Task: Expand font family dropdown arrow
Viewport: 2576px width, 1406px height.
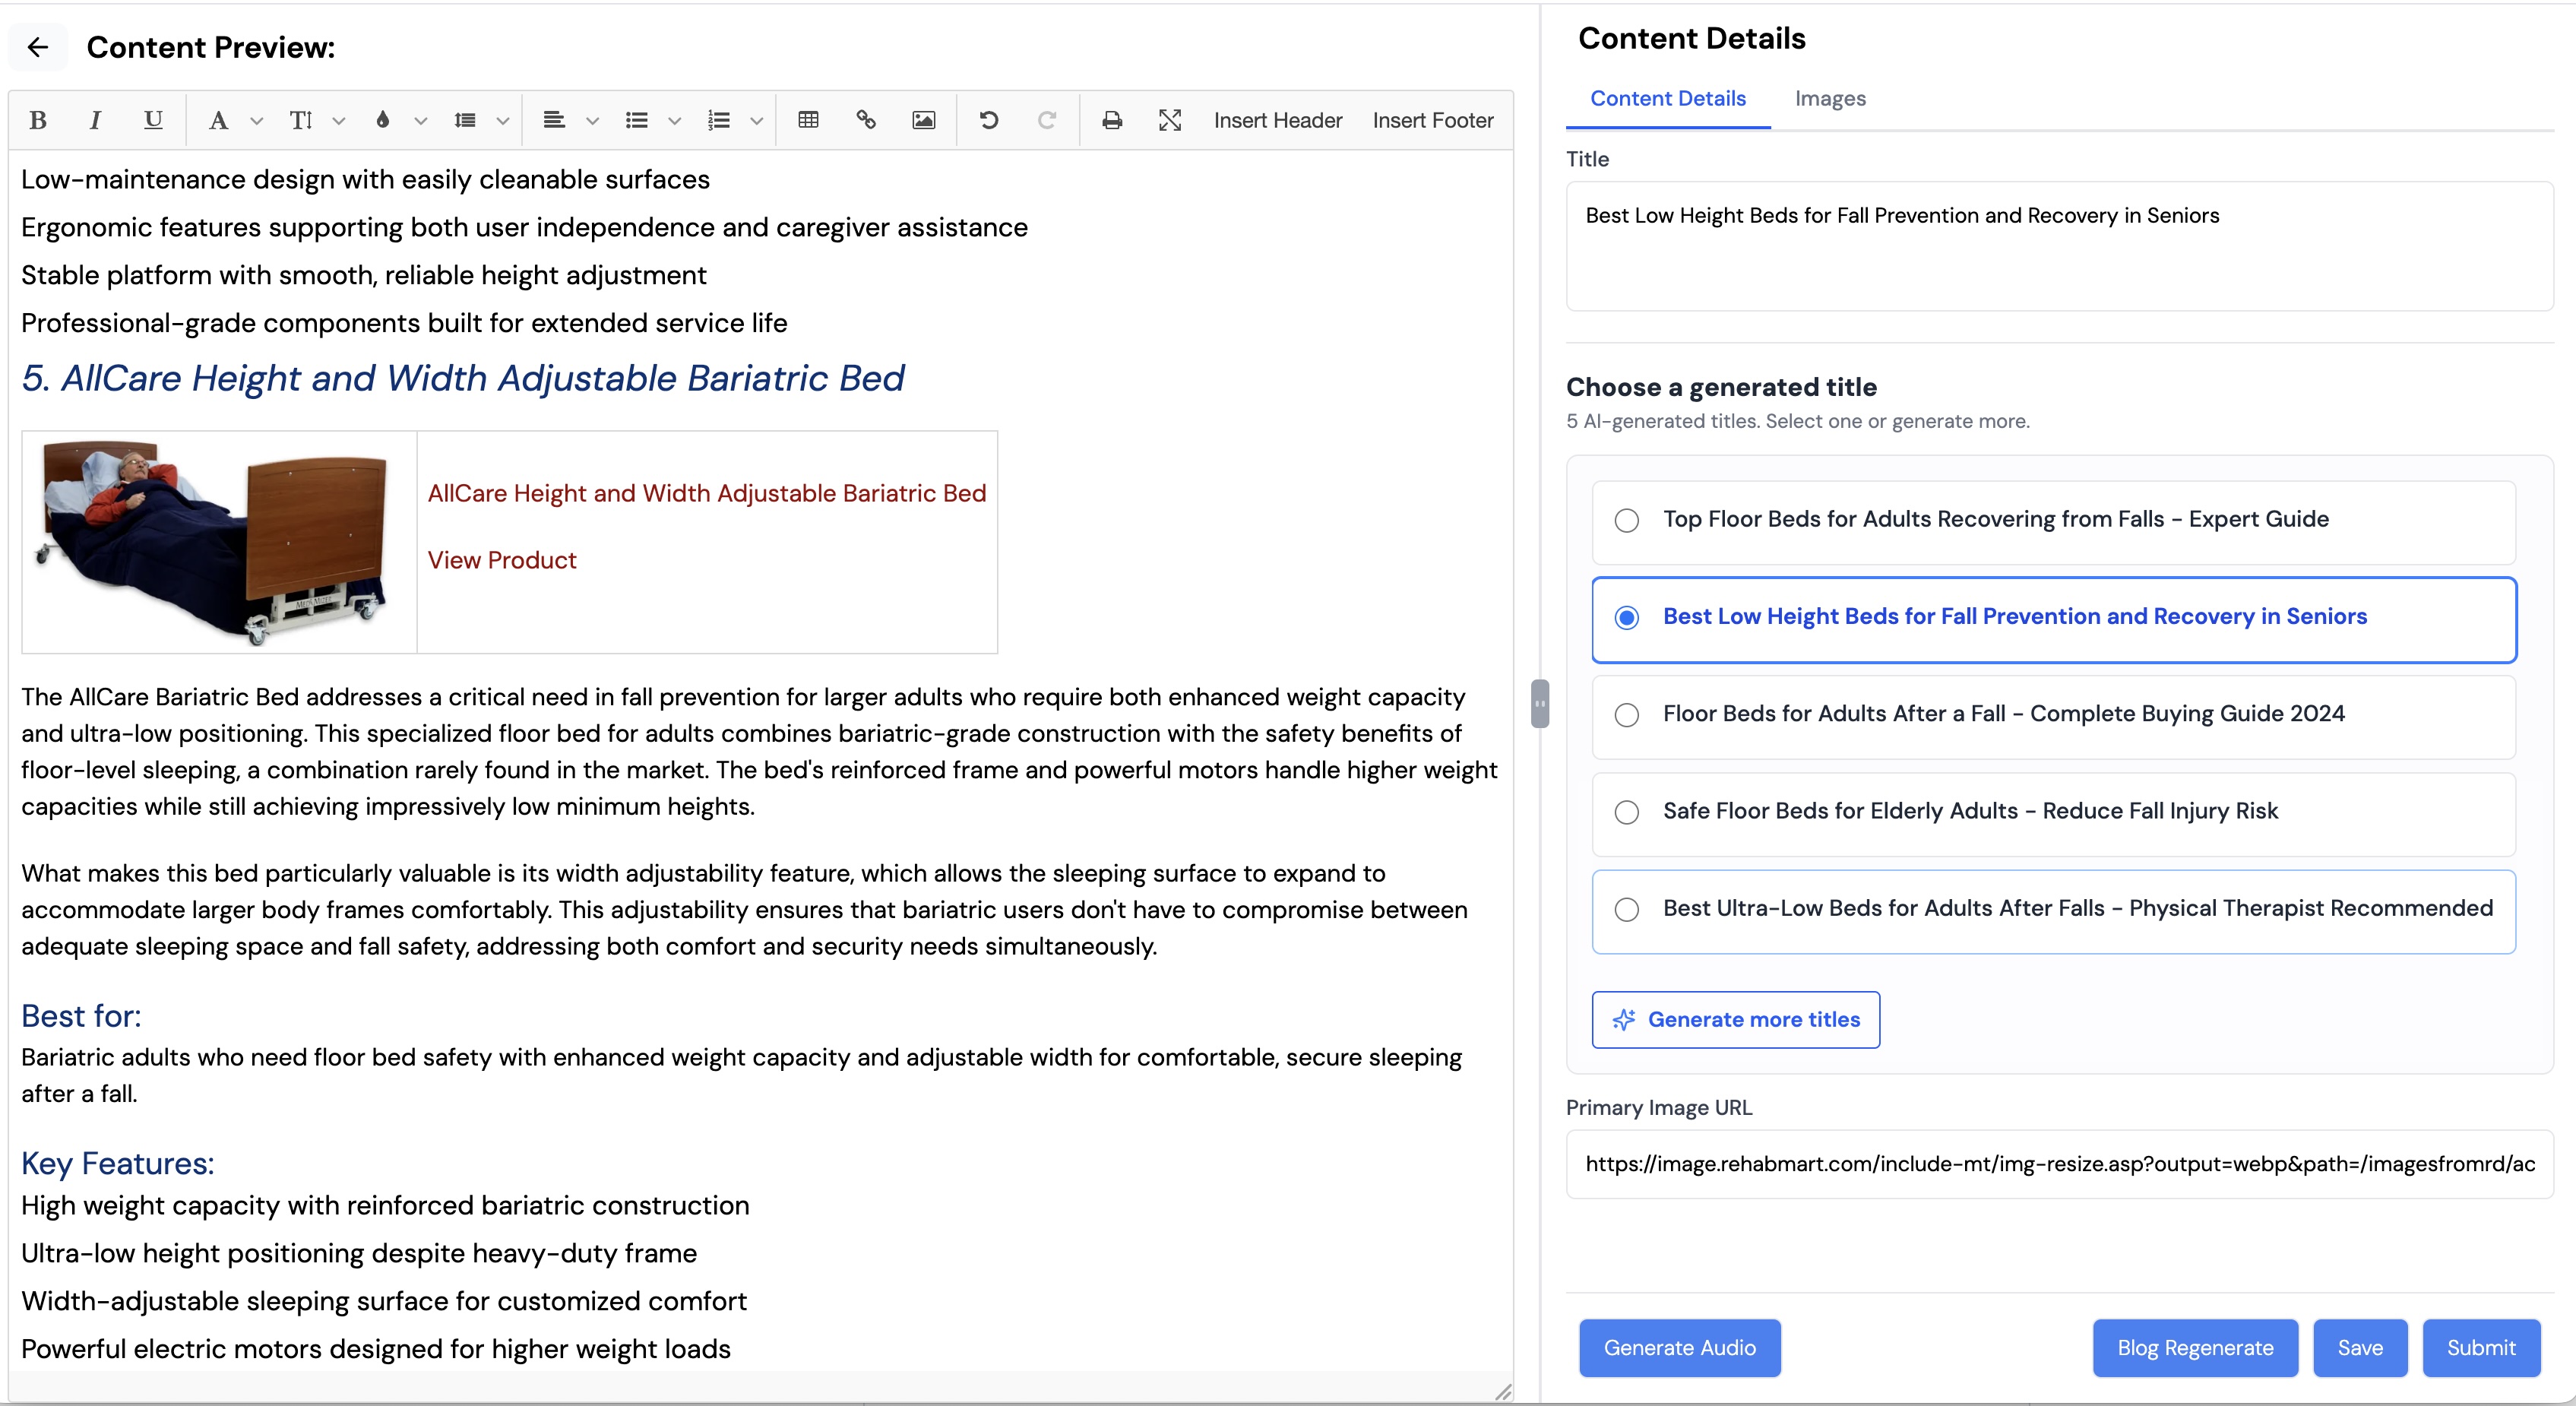Action: pyautogui.click(x=257, y=121)
